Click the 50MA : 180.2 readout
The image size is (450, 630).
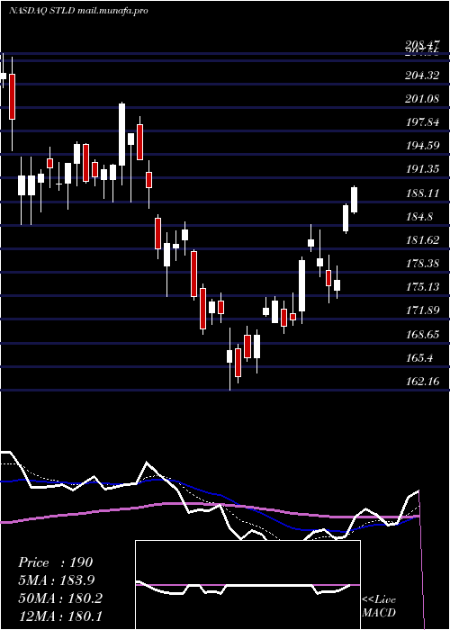pyautogui.click(x=60, y=598)
